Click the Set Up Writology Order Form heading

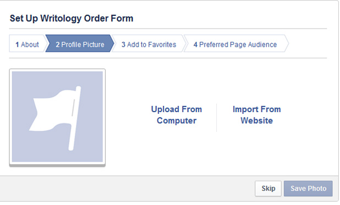72,19
